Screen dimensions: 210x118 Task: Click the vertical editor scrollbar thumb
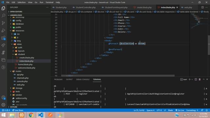click(x=209, y=45)
